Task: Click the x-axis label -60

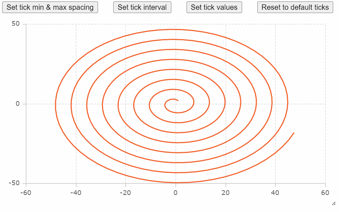Action: coord(26,192)
